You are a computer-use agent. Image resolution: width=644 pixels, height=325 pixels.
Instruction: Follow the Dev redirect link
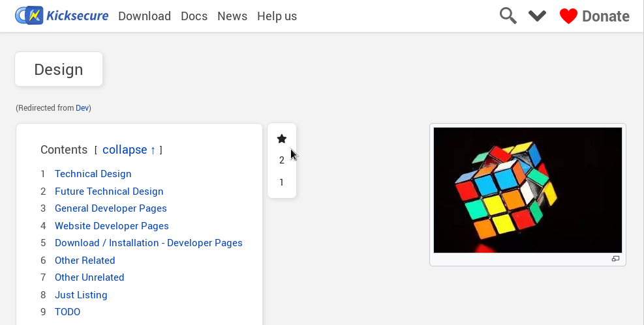pos(82,108)
